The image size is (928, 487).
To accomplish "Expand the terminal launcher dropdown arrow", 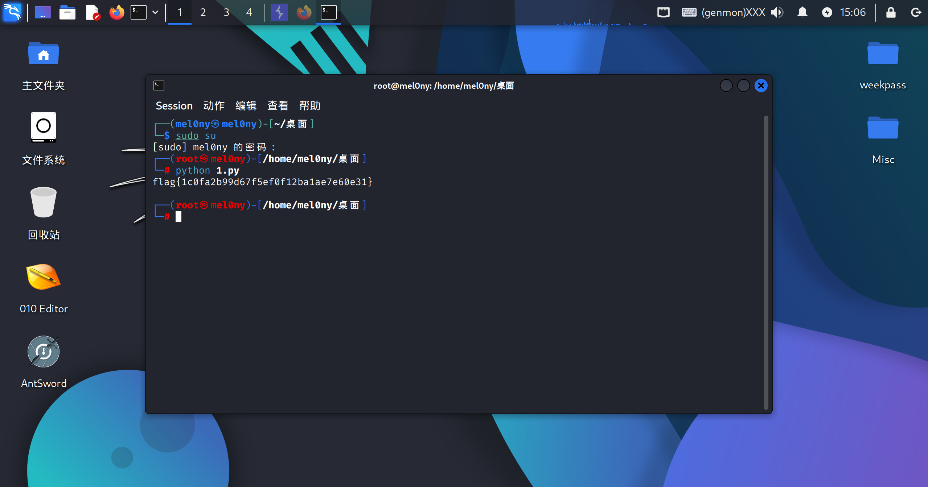I will (x=155, y=12).
